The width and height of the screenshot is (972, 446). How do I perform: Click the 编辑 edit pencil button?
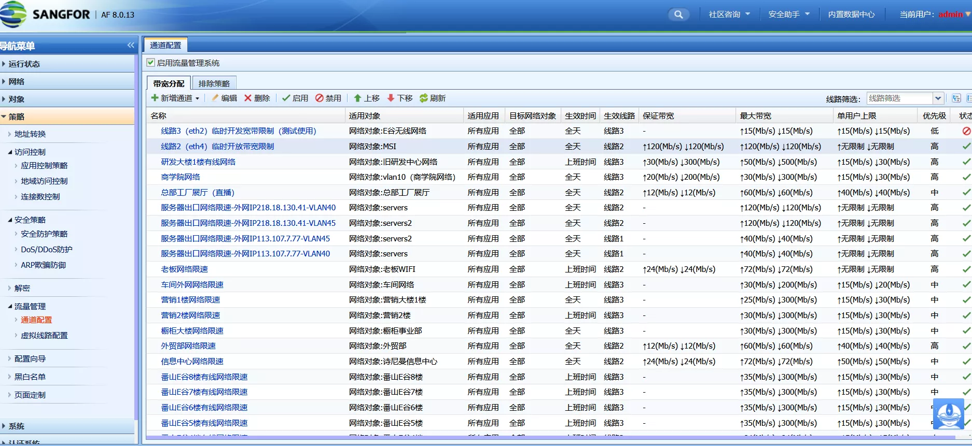pos(224,98)
